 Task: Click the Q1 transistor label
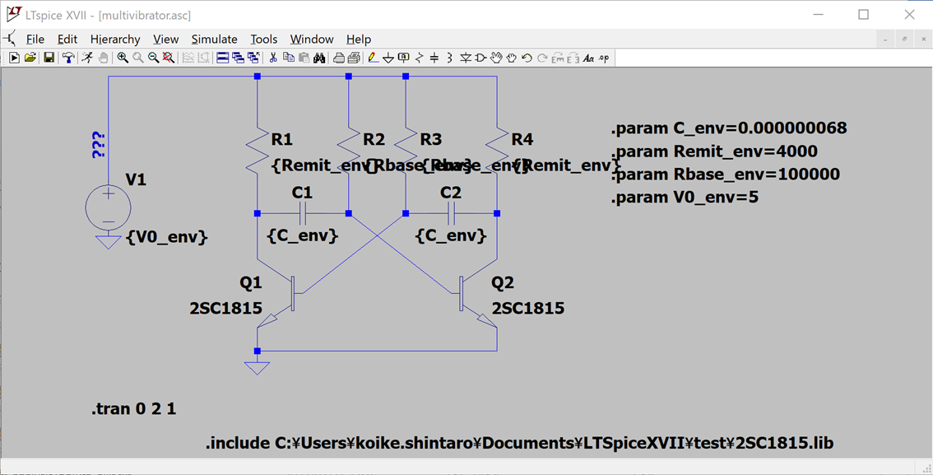(x=250, y=283)
